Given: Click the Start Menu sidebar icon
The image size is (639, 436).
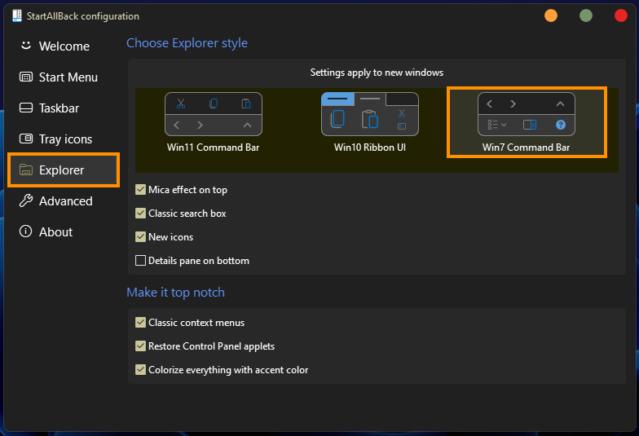Looking at the screenshot, I should coord(26,77).
